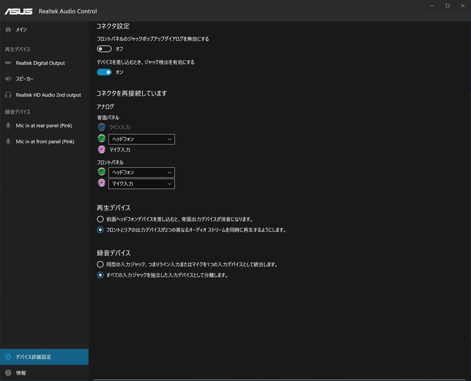Image resolution: width=471 pixels, height=381 pixels.
Task: Click the Realtek Audio Control title
Action: coord(68,11)
